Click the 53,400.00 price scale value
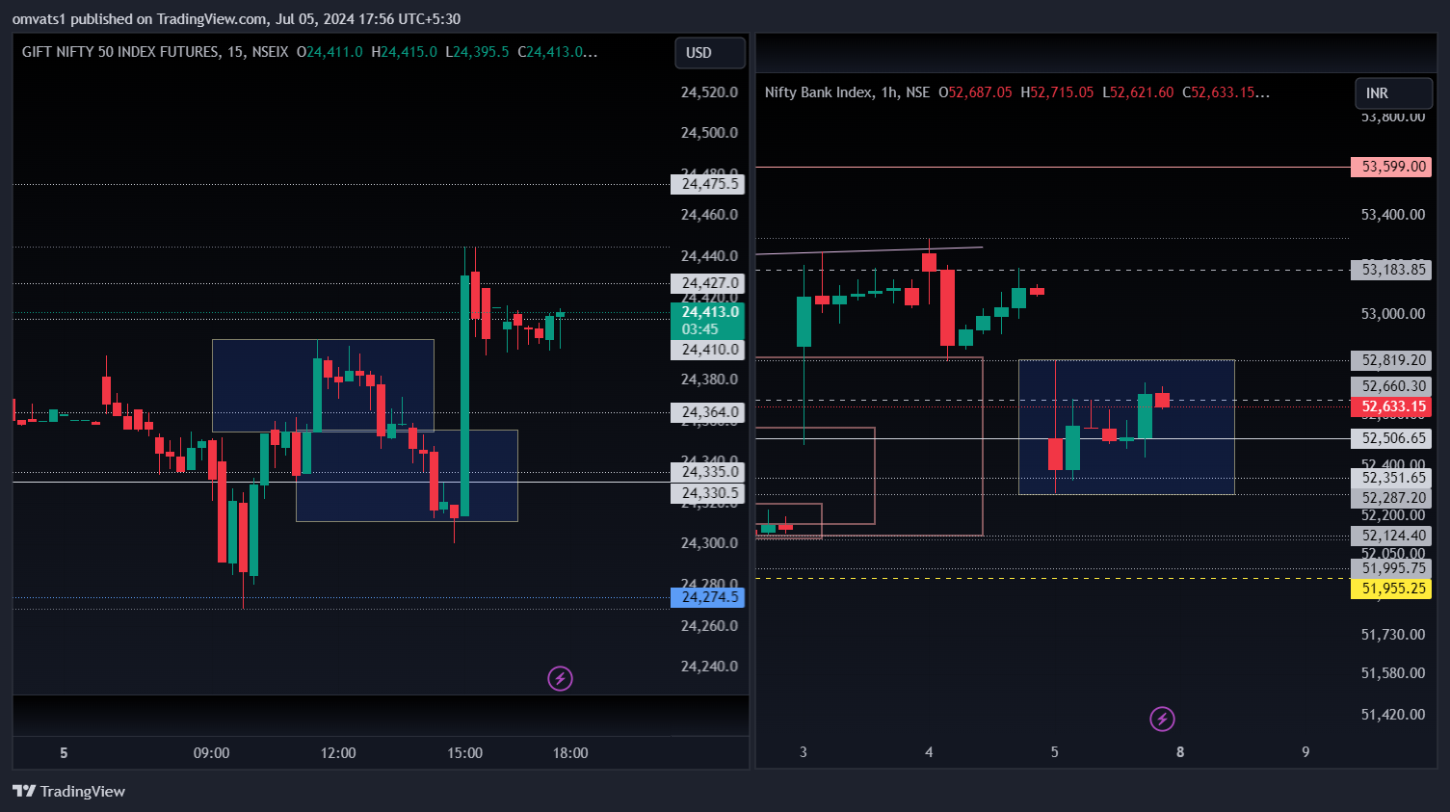The image size is (1450, 812). pyautogui.click(x=1393, y=215)
